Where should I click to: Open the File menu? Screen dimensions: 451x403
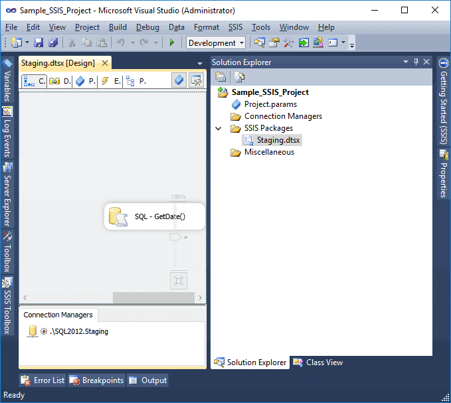click(x=11, y=27)
